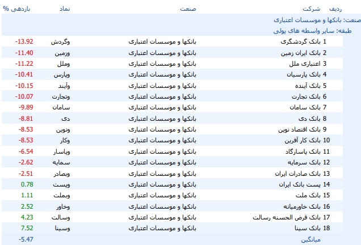Select company بانک ایران زمین
This screenshot has height=245, width=361.
[x=300, y=53]
